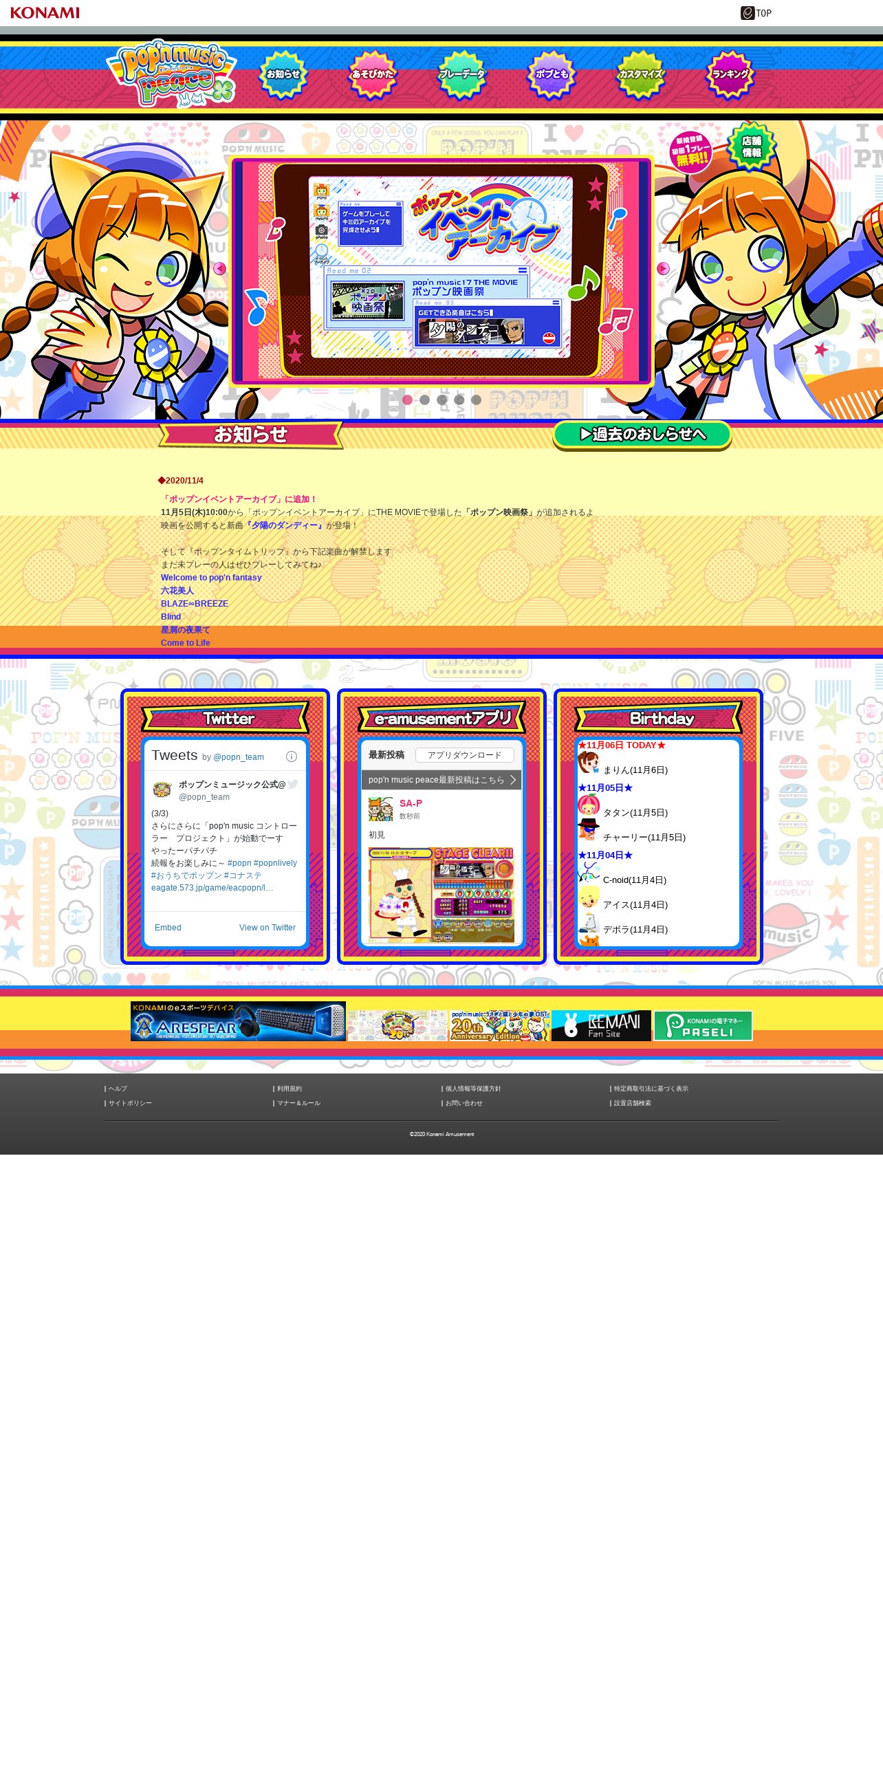Go to previous carousel slide arrow
The width and height of the screenshot is (883, 1766).
tap(219, 268)
